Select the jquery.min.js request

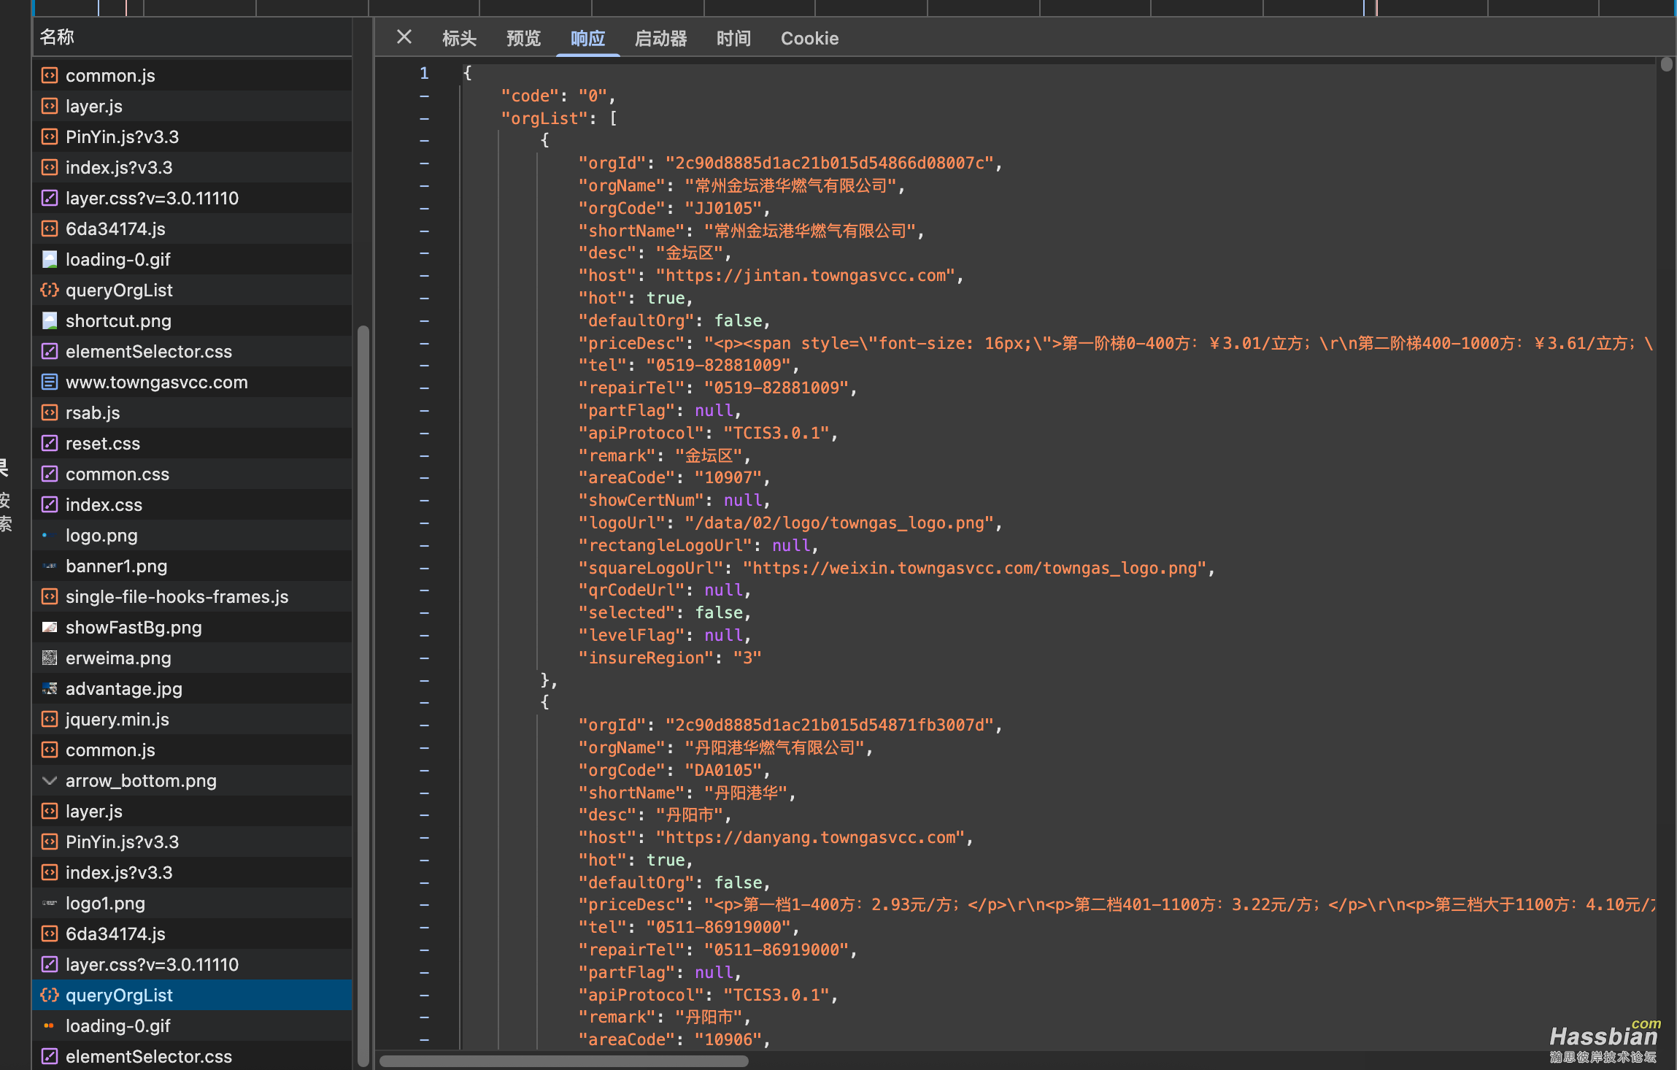click(193, 719)
